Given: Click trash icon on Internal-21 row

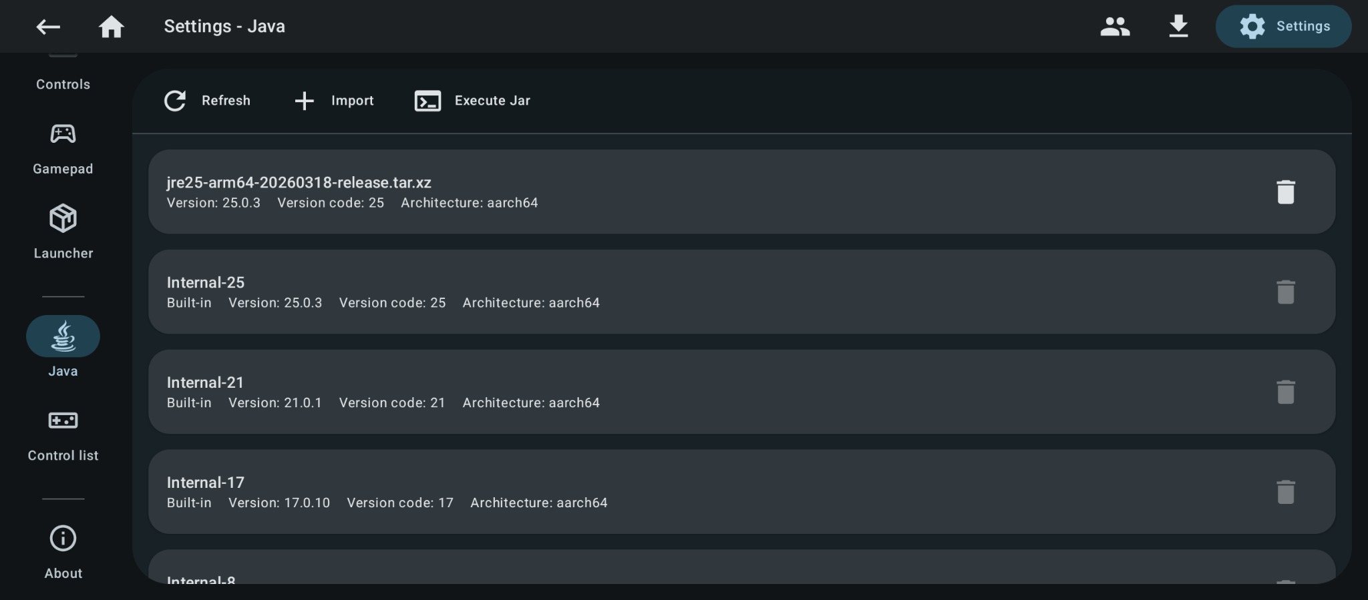Looking at the screenshot, I should pyautogui.click(x=1286, y=392).
